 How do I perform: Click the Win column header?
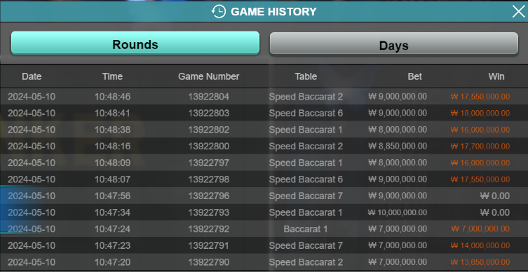(x=496, y=76)
